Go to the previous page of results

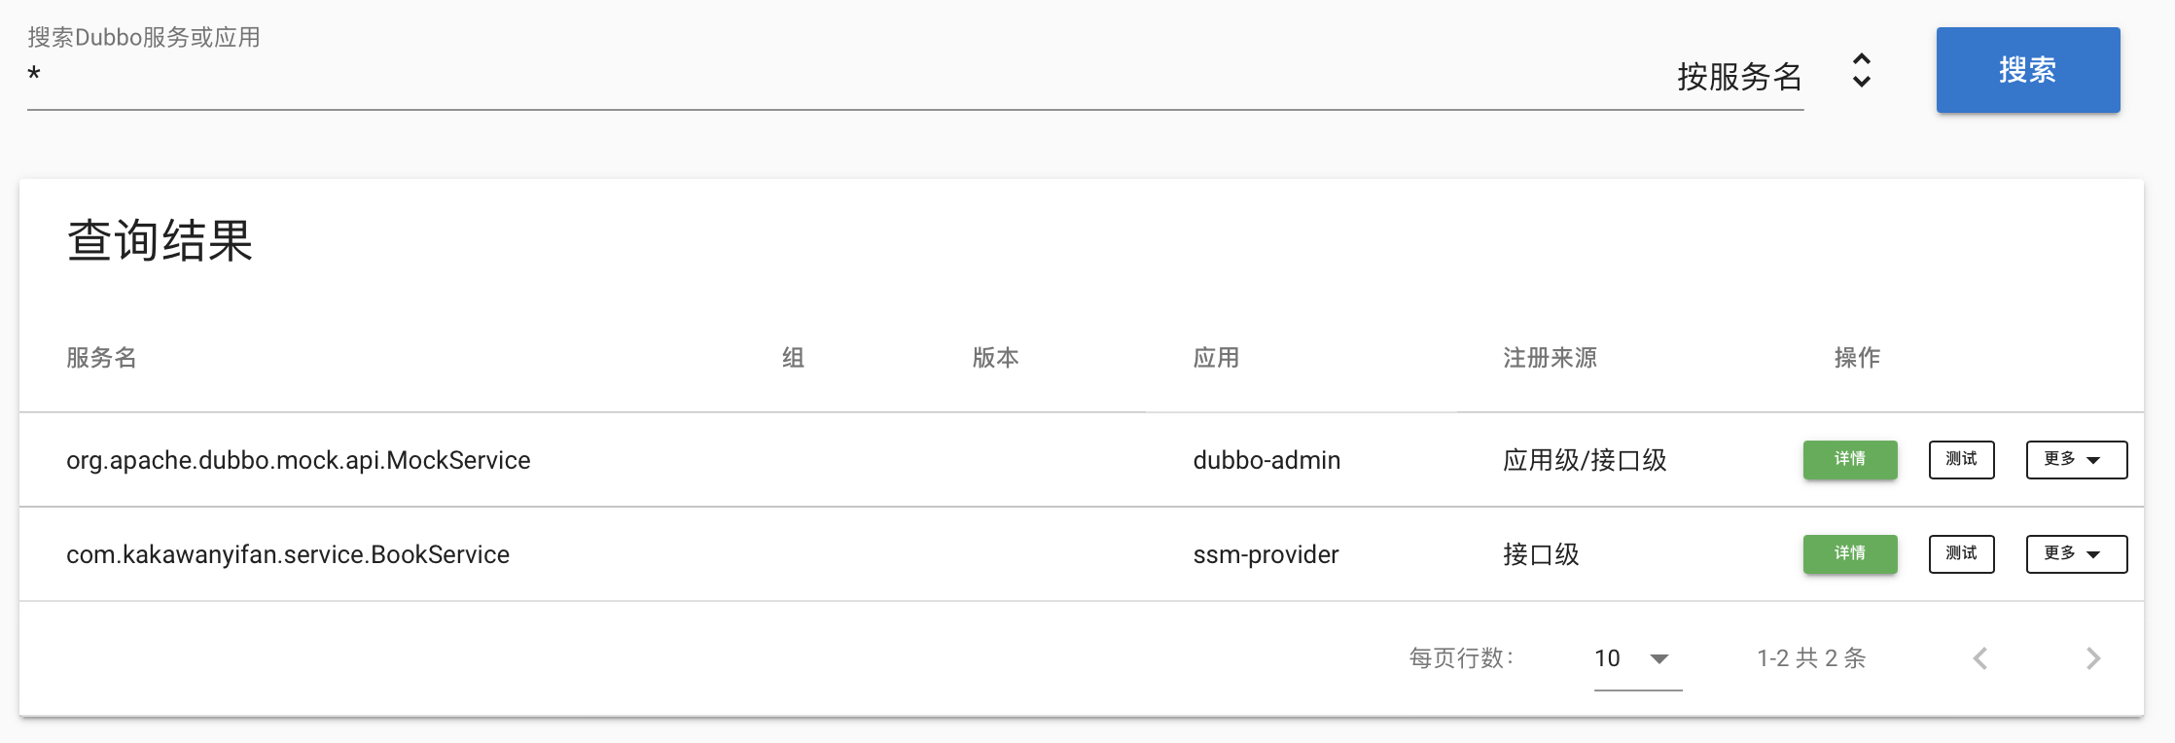[1980, 658]
